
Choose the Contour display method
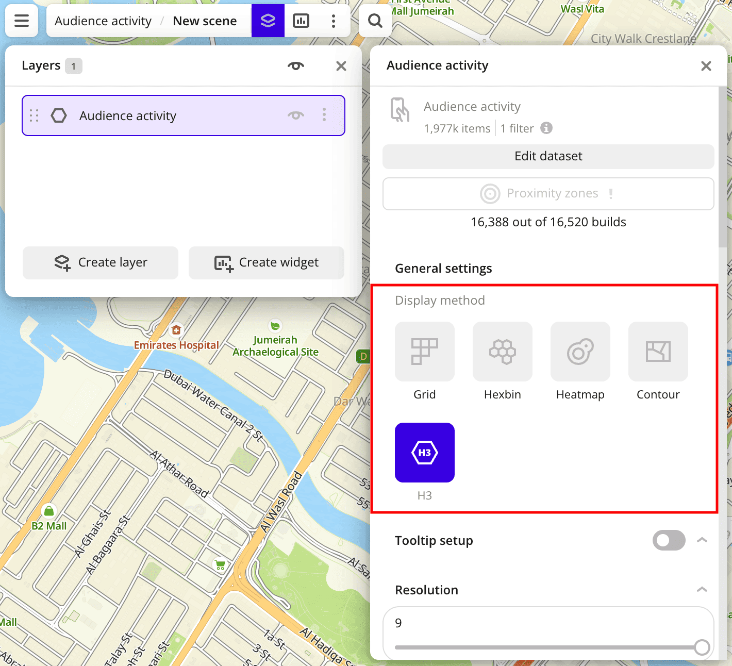point(658,352)
